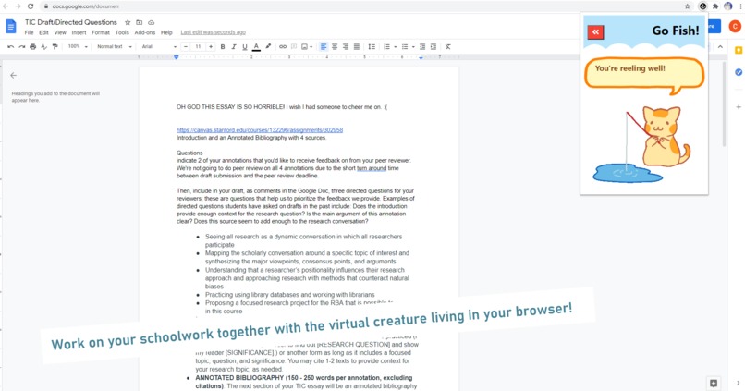Image resolution: width=745 pixels, height=391 pixels.
Task: Star the TIC Draft document
Action: [x=128, y=22]
